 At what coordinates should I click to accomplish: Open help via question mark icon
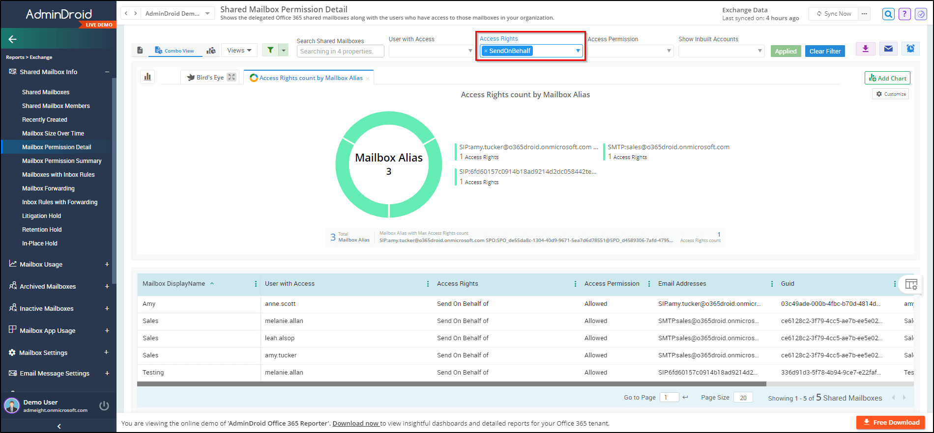pyautogui.click(x=905, y=14)
